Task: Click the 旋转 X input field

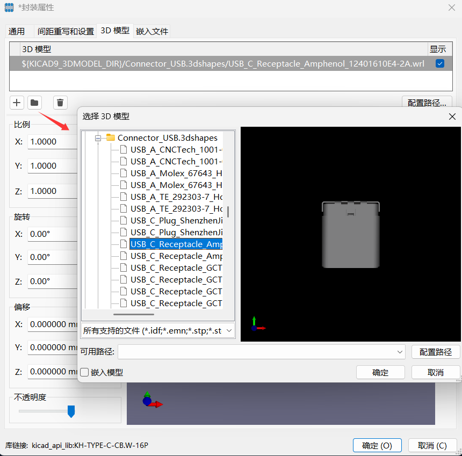Action: [x=53, y=234]
